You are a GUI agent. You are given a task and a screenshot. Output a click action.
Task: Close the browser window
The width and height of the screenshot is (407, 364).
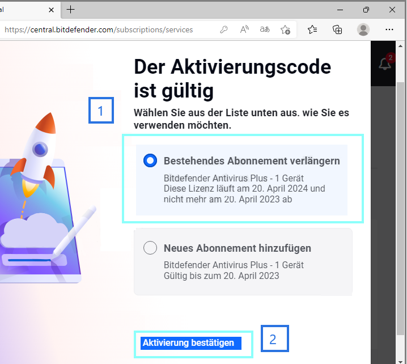[392, 10]
